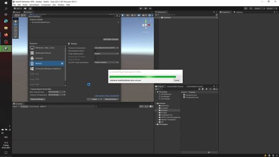Open the File menu
This screenshot has height=157, width=279.
(x=14, y=5)
